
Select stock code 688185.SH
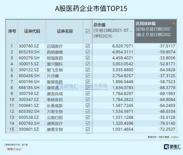click(29, 88)
